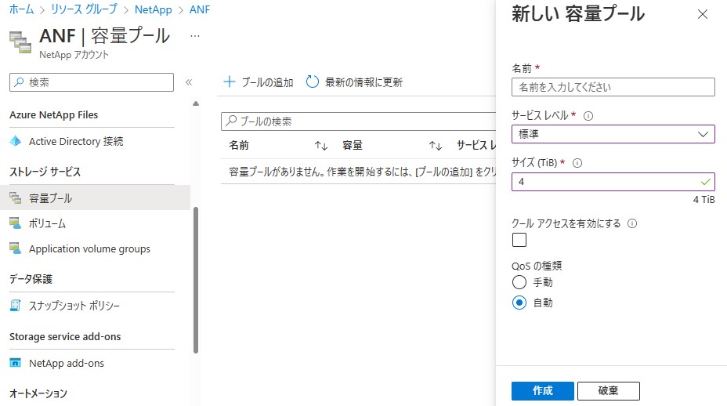Image resolution: width=727 pixels, height=406 pixels.
Task: Click the ボリューム sidebar icon
Action: coord(16,223)
